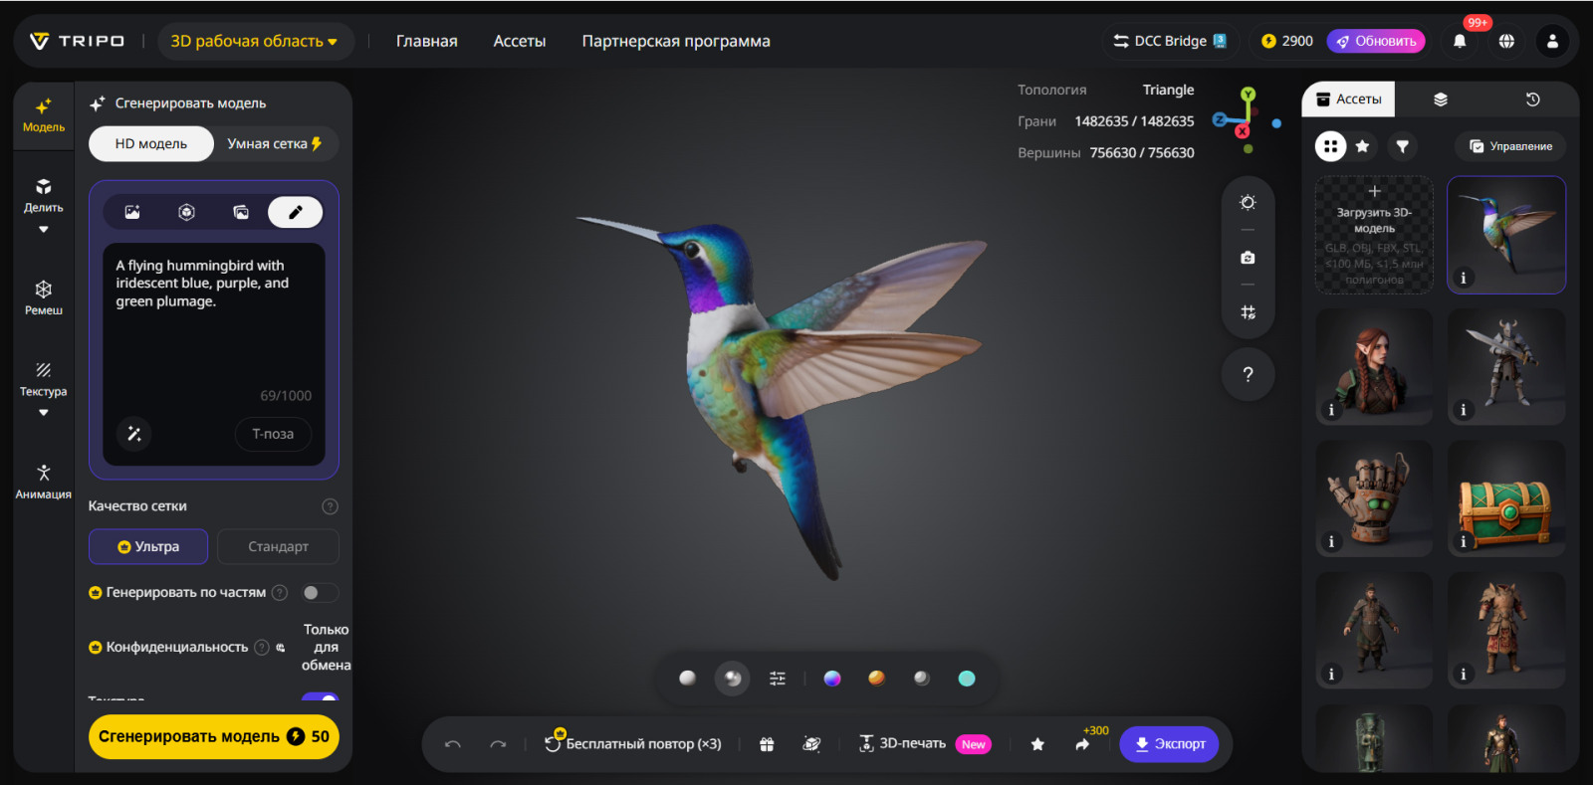Expand the 3D workspace dropdown

click(x=255, y=41)
